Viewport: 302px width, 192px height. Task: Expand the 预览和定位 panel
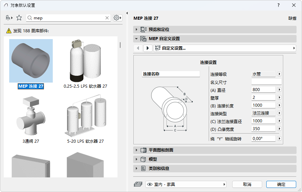(214, 30)
